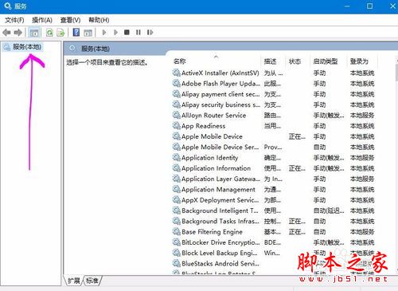Click gear icon of Apple Mobile Device
The height and width of the screenshot is (291, 398).
tap(177, 136)
